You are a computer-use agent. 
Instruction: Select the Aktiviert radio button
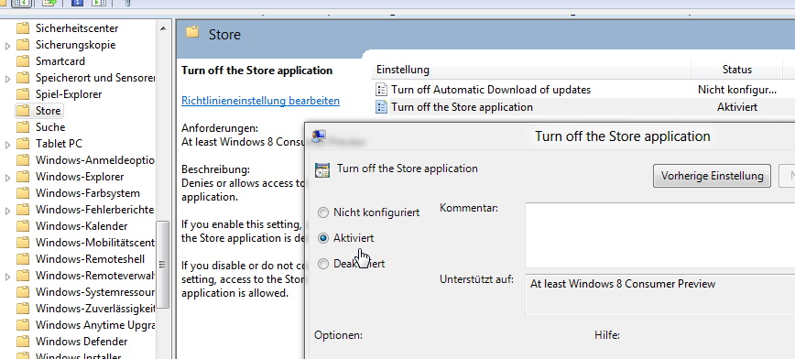323,238
